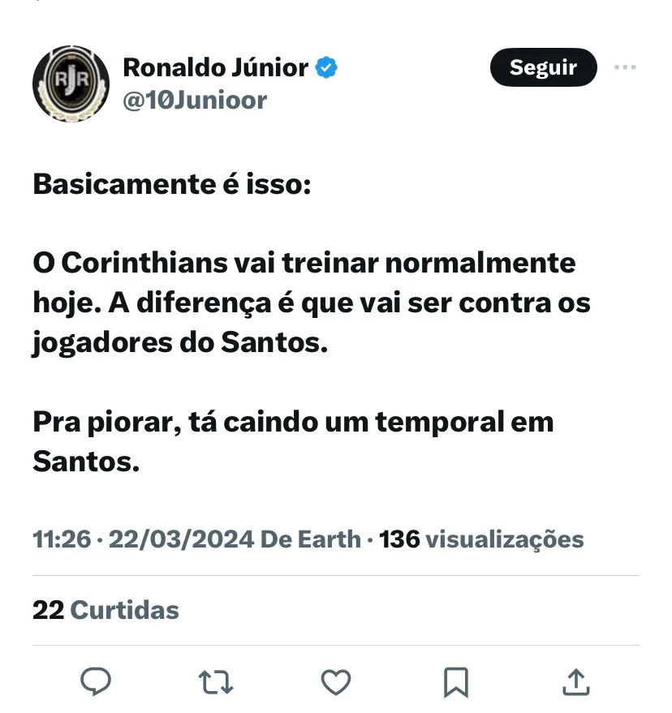The width and height of the screenshot is (672, 713).
Task: Click the @10Junioor handle
Action: (194, 101)
